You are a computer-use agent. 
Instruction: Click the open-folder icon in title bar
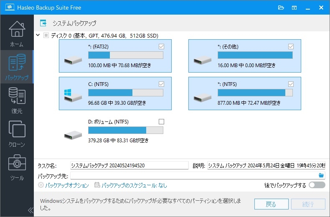[x=281, y=8]
